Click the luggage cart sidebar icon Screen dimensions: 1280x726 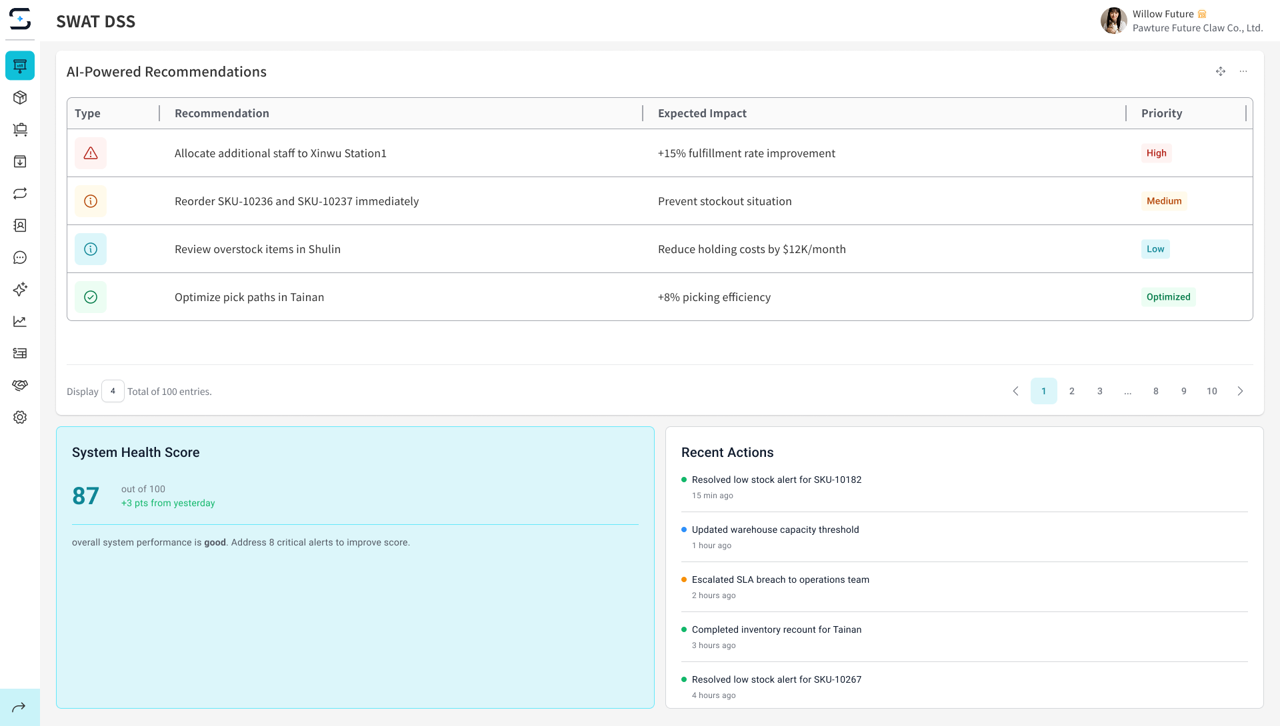20,130
